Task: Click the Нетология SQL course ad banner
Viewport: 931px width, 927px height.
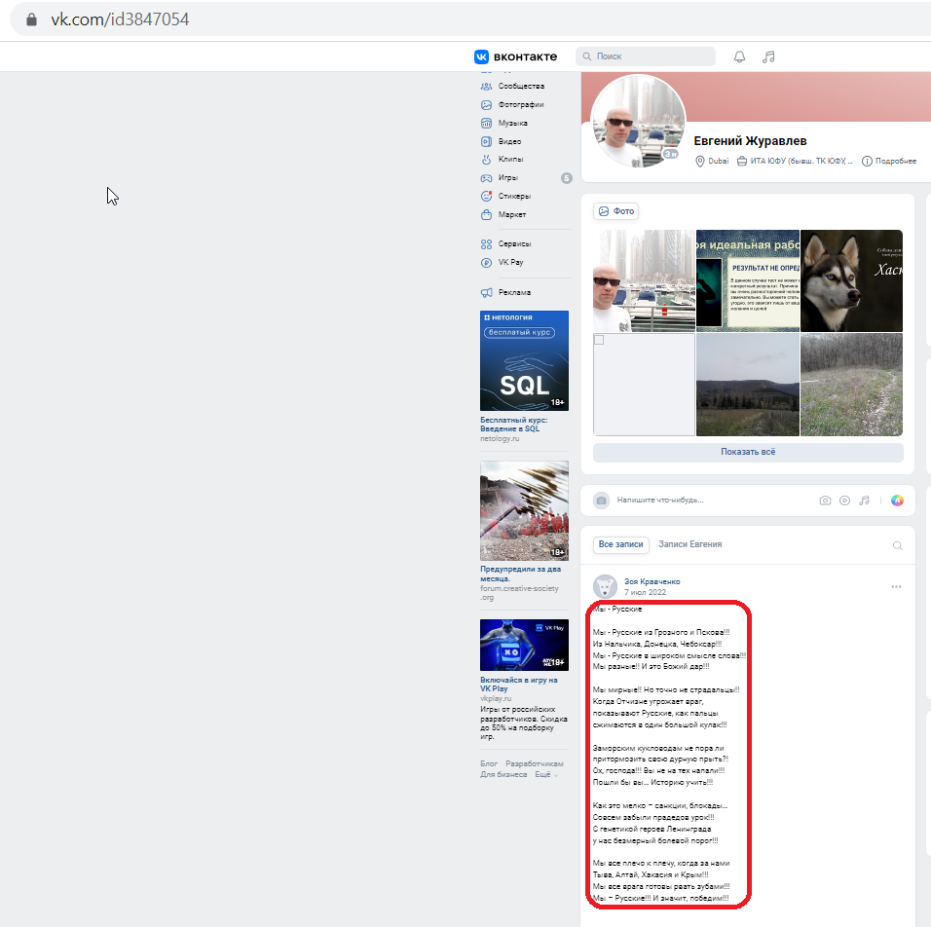Action: pyautogui.click(x=524, y=361)
